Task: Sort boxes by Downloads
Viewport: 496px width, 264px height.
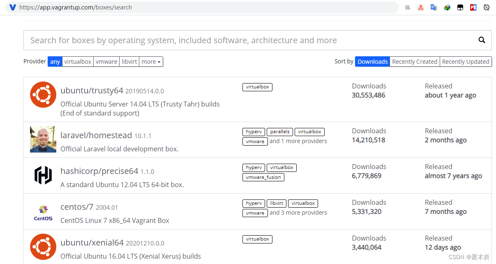Action: pos(373,62)
